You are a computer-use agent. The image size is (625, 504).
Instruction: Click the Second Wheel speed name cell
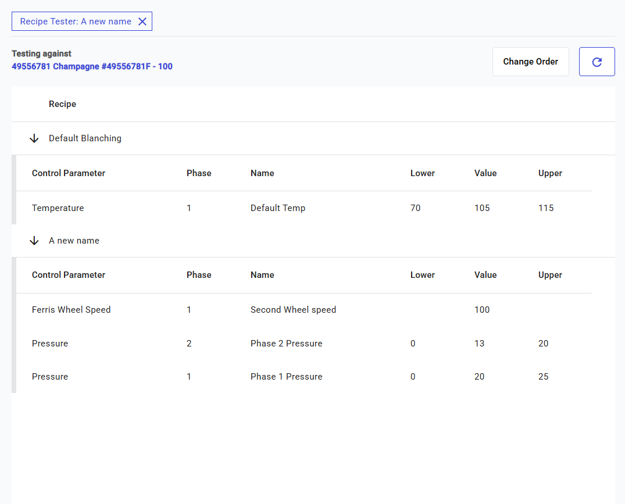[293, 310]
